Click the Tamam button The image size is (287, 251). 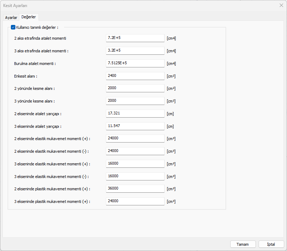tap(242, 244)
